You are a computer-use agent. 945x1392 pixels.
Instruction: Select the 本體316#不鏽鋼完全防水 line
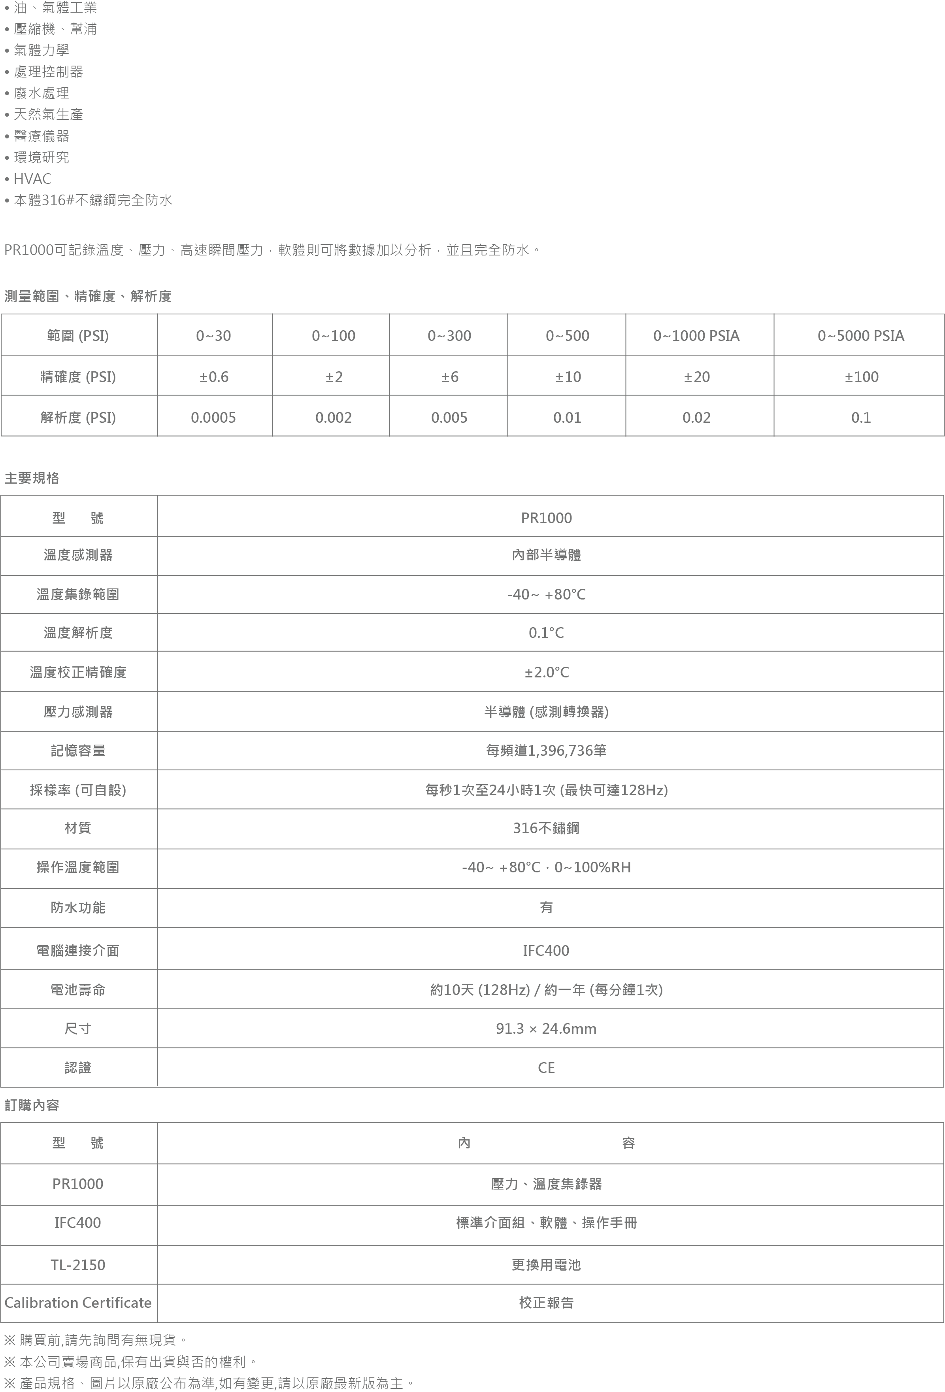93,200
